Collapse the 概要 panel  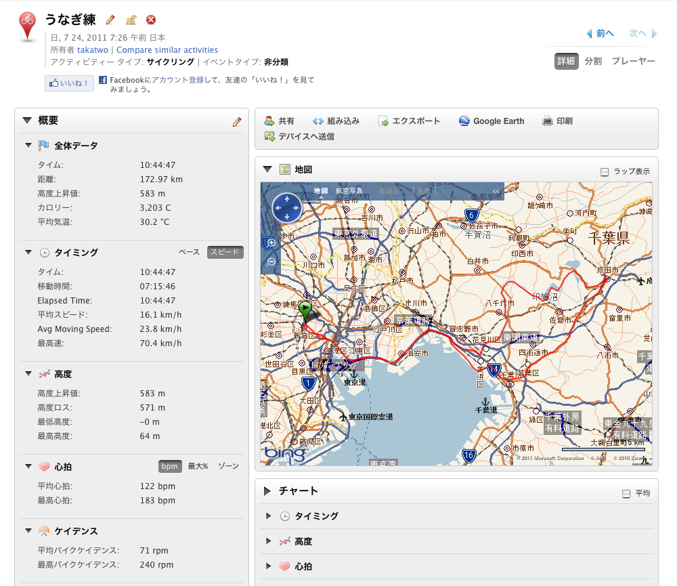click(x=27, y=120)
